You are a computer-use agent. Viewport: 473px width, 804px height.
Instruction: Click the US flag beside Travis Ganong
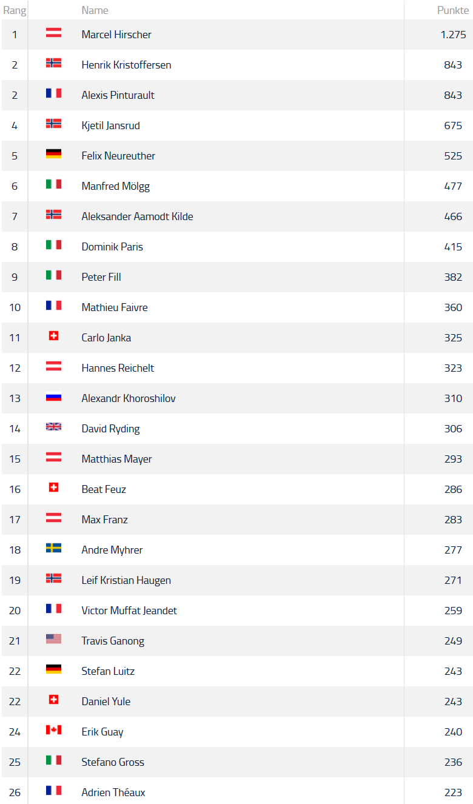53,640
